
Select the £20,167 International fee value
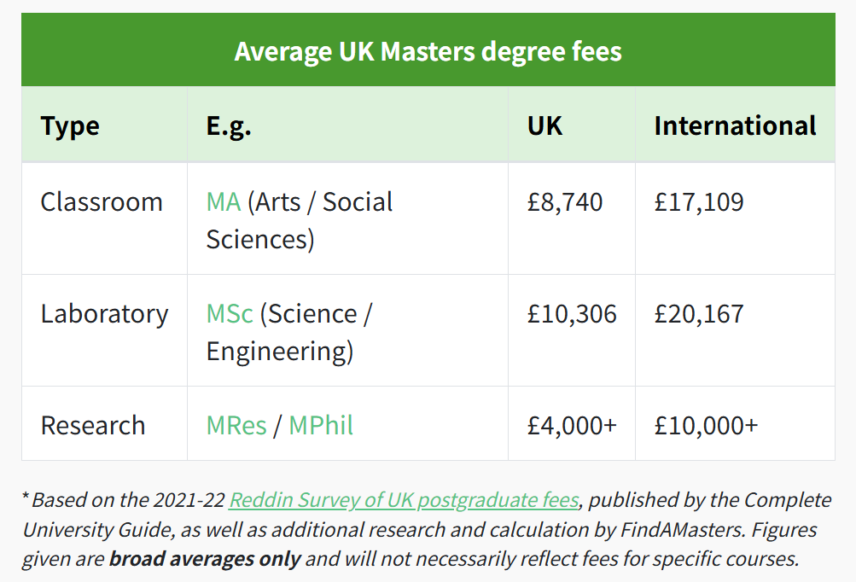pyautogui.click(x=699, y=314)
